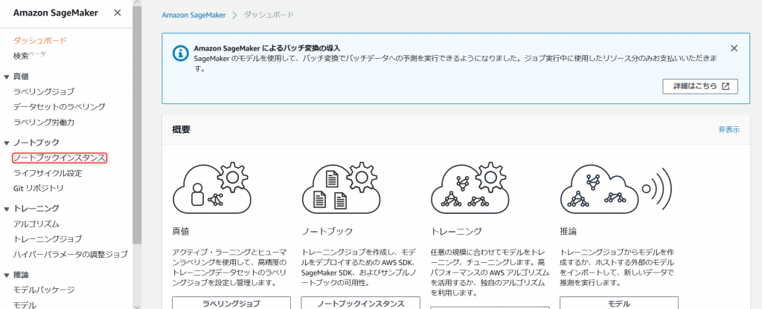Open ライフサイクル設定 sidebar item
Image resolution: width=762 pixels, height=309 pixels.
48,172
